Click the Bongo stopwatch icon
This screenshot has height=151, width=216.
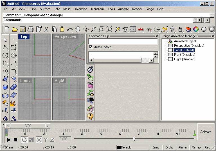coord(90,69)
